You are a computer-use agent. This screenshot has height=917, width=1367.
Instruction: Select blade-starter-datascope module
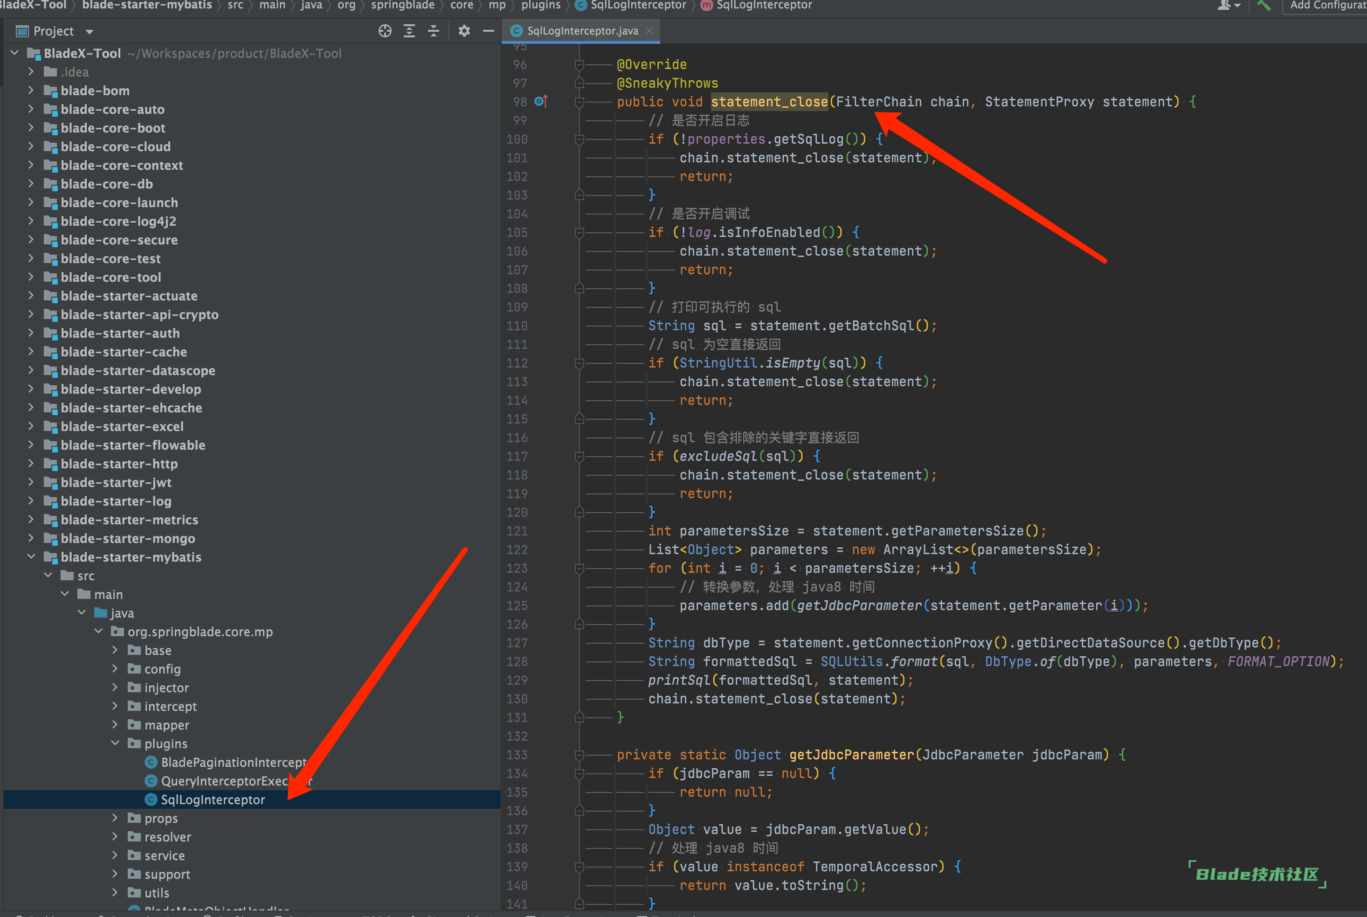click(138, 370)
